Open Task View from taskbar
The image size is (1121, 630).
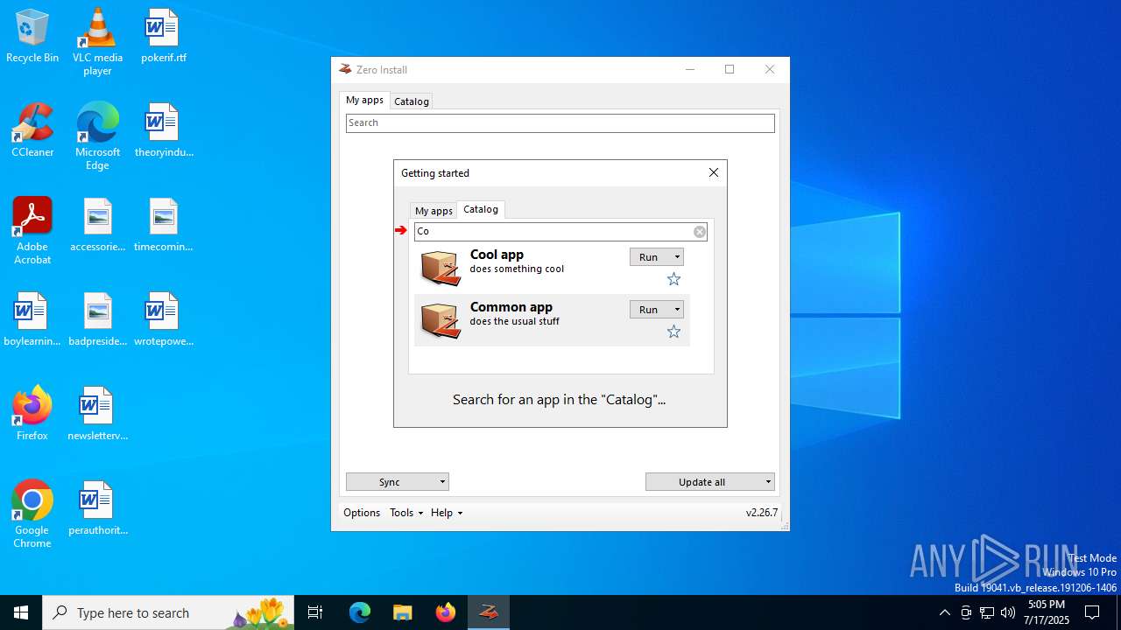click(x=315, y=612)
